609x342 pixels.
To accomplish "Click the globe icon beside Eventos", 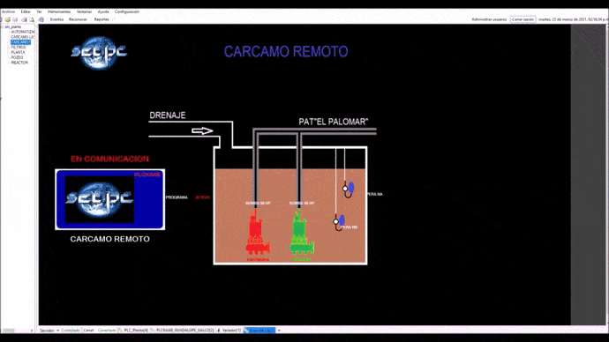I will (41, 19).
